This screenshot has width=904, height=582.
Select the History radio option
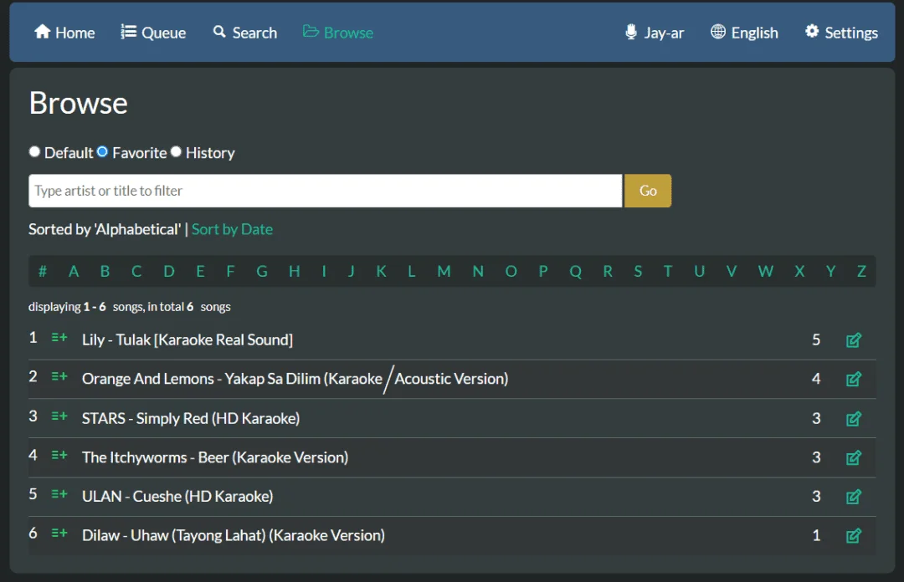point(176,151)
